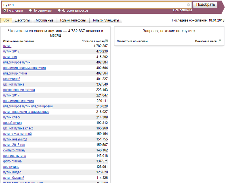
Task: Switch to the 'Десктопы' tab
Action: (22, 20)
